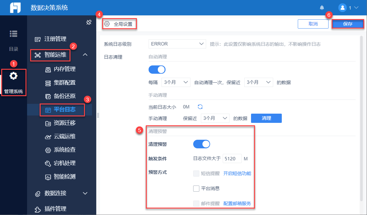Click the vertical scrollbar of settings panel

(x=361, y=118)
